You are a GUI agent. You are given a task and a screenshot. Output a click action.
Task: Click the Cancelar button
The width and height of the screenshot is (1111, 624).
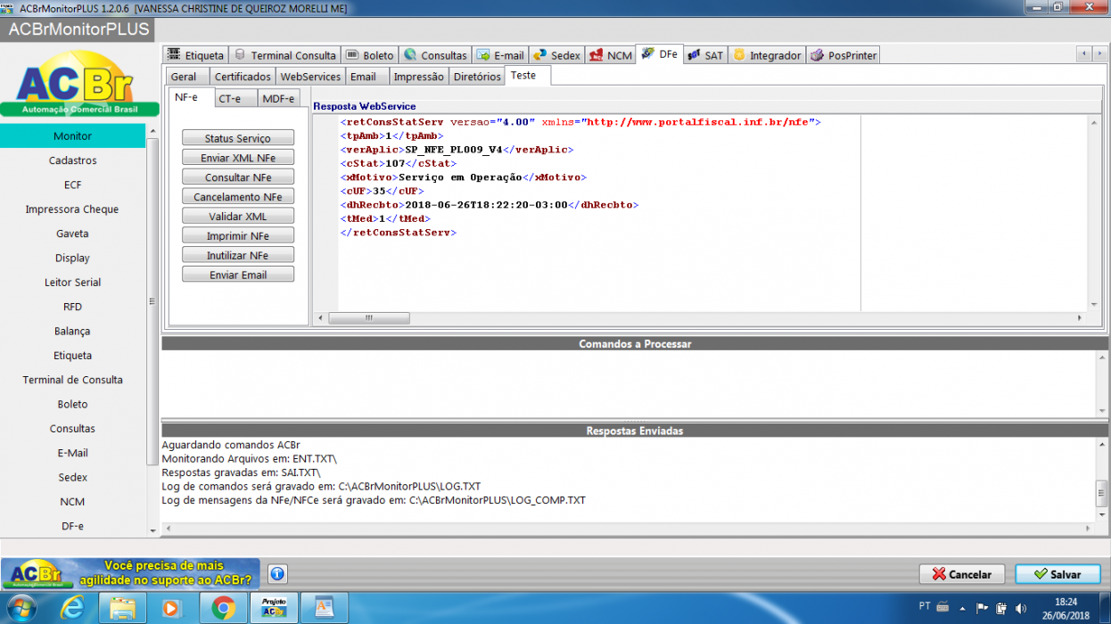pos(961,574)
